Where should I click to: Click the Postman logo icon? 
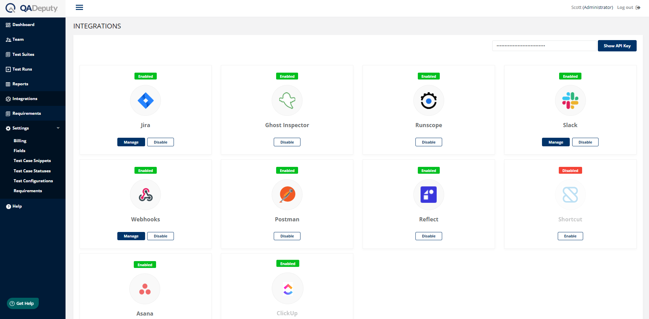pos(287,195)
